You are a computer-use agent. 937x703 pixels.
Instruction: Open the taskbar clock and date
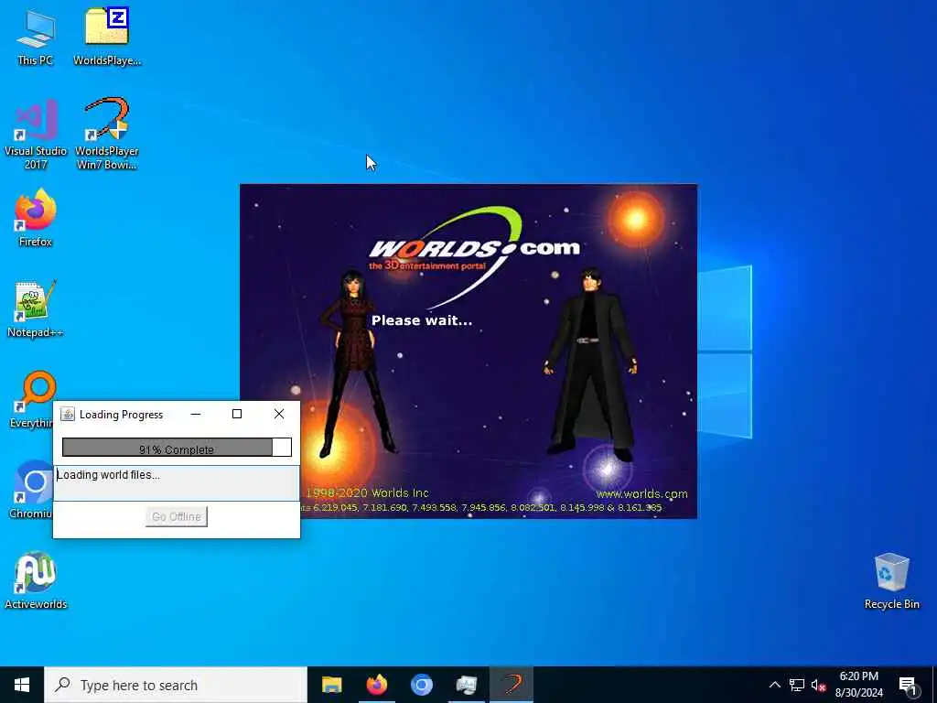(858, 685)
